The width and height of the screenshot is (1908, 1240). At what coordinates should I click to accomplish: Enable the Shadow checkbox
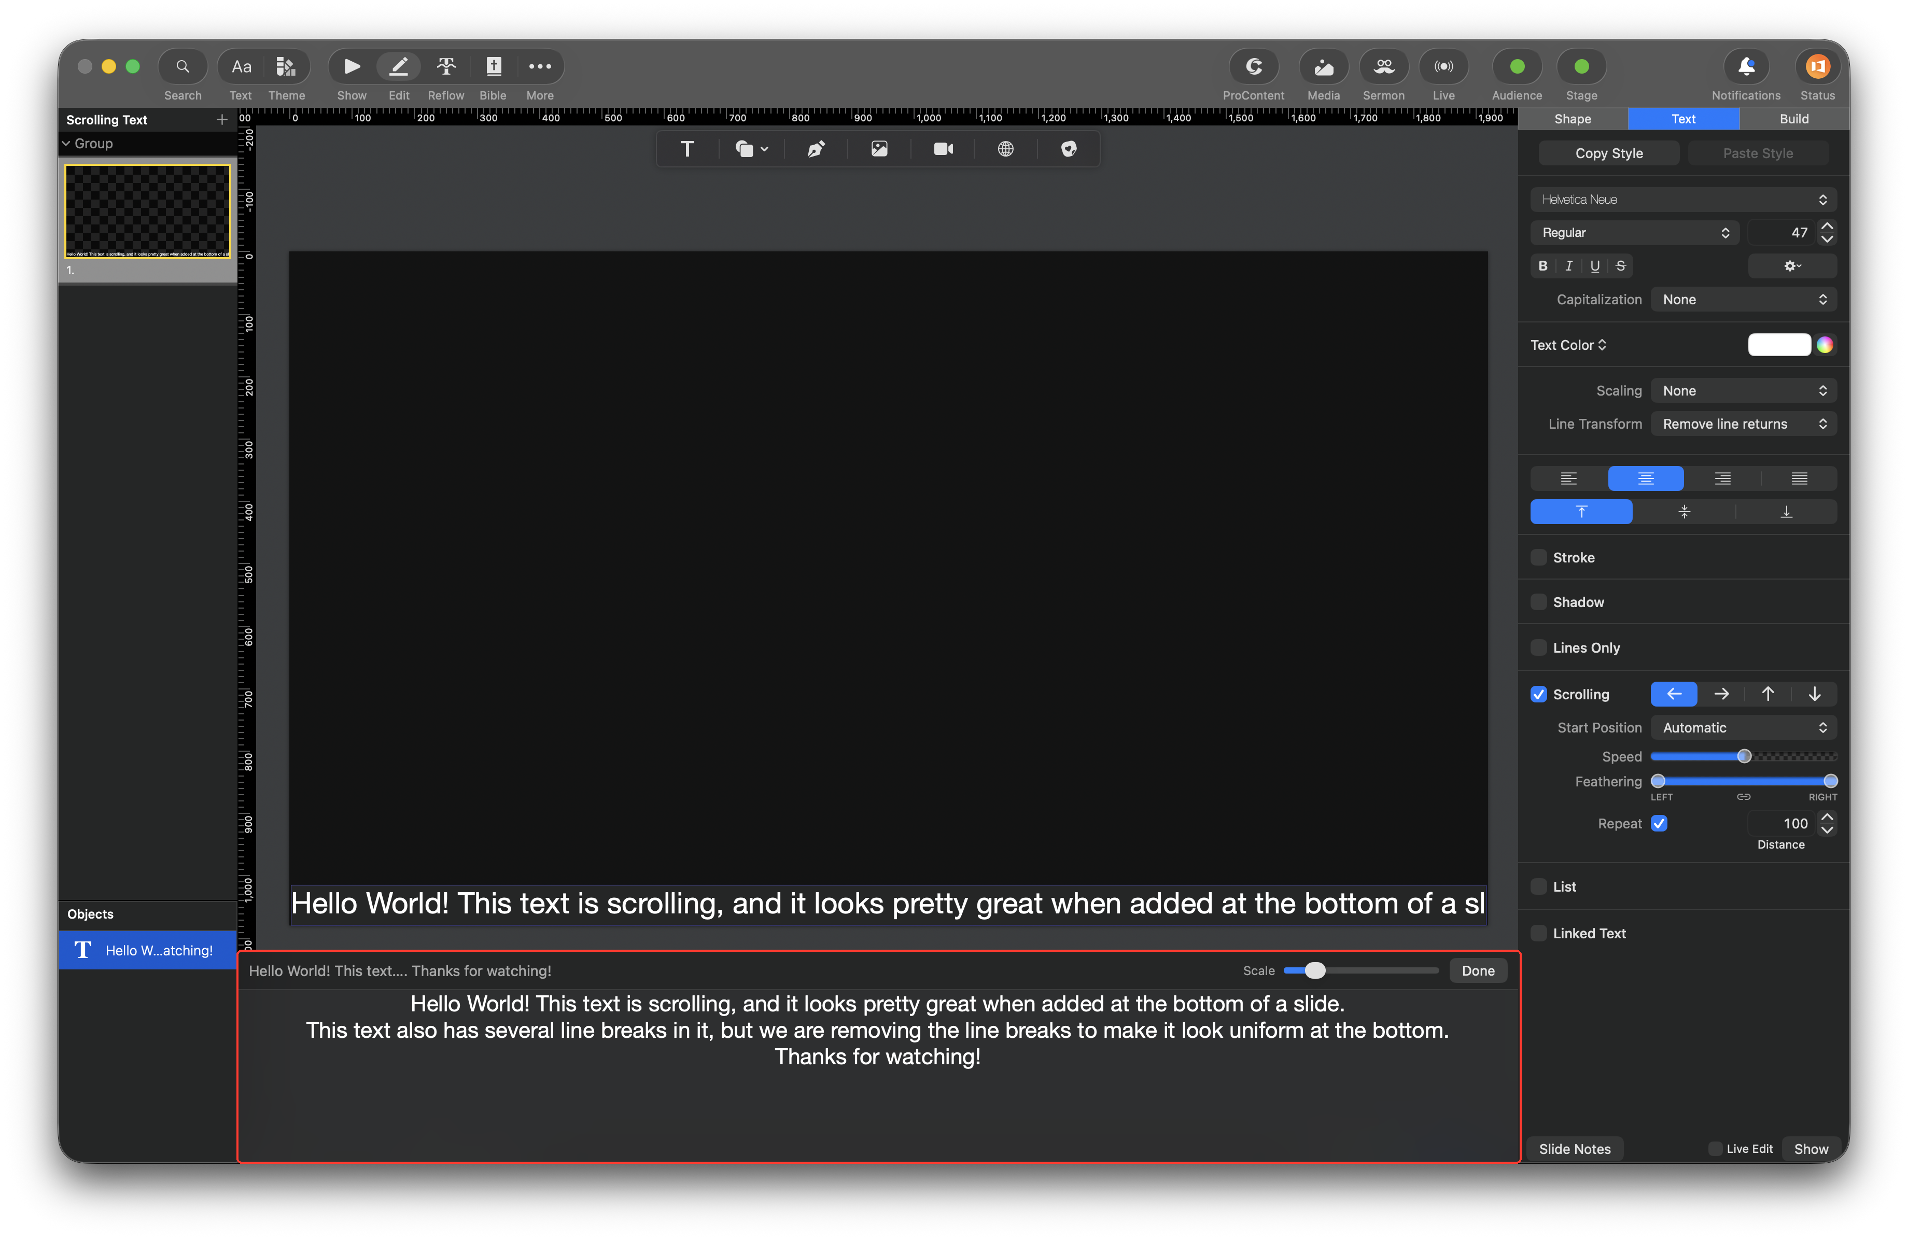[1538, 602]
